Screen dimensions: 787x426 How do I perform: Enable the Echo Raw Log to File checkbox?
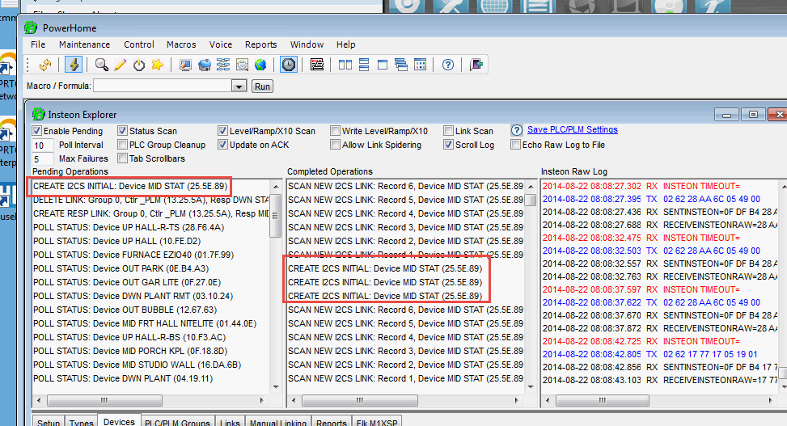pyautogui.click(x=515, y=145)
